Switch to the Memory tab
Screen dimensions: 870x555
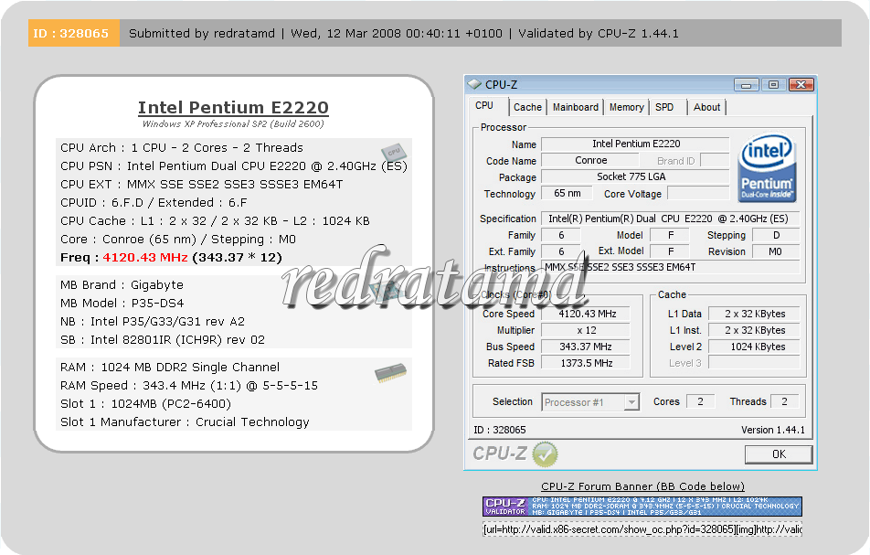(x=626, y=107)
